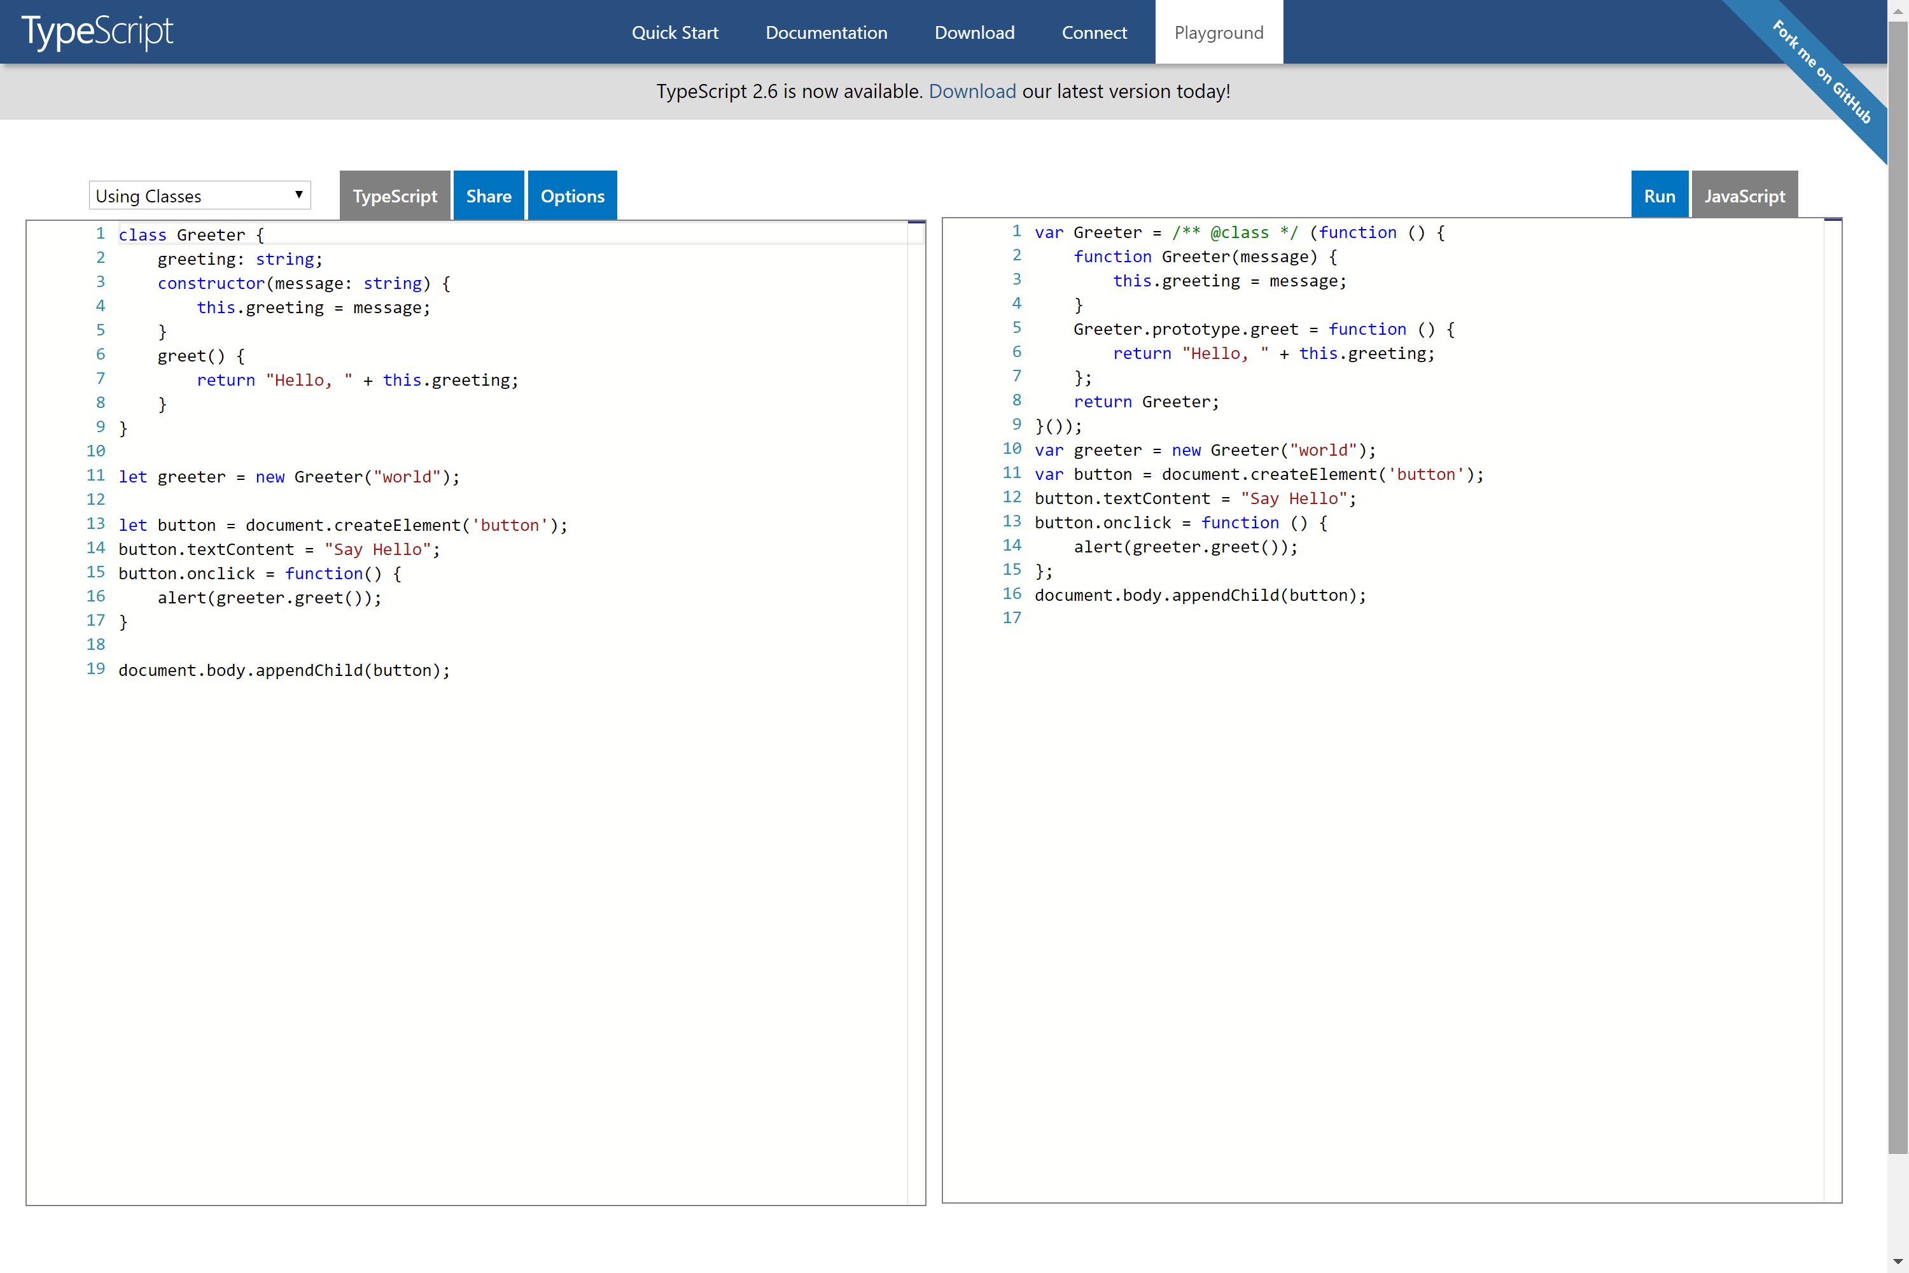Viewport: 1909px width, 1273px height.
Task: Click line number 19 in TypeScript editor
Action: click(x=96, y=669)
